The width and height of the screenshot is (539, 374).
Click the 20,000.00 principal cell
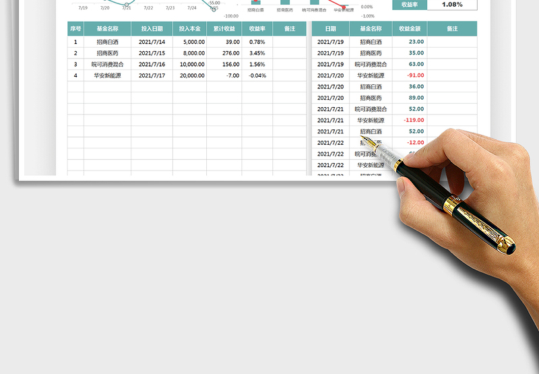[x=191, y=75]
